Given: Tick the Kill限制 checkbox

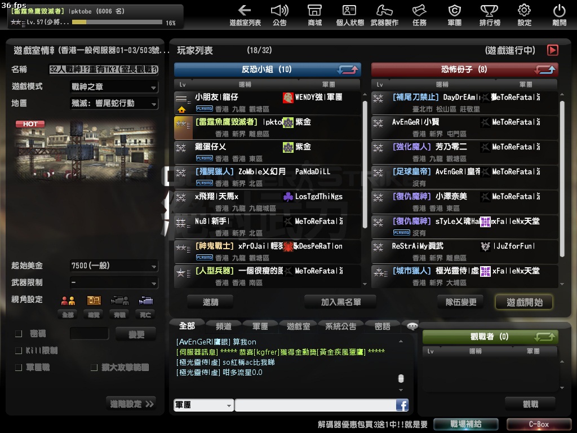Looking at the screenshot, I should (x=19, y=351).
